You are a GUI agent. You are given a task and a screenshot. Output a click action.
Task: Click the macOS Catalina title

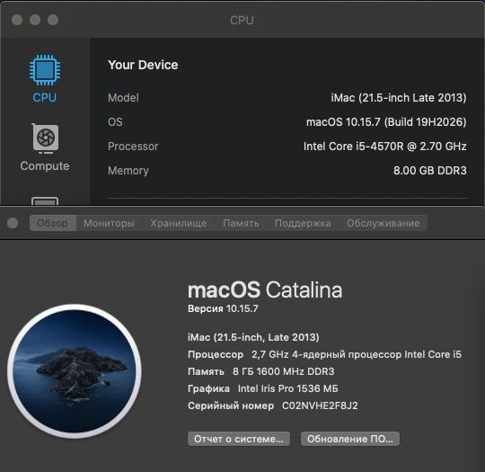265,290
